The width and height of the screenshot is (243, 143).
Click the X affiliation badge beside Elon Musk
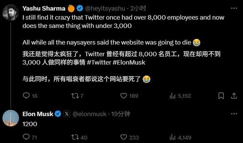click(67, 114)
